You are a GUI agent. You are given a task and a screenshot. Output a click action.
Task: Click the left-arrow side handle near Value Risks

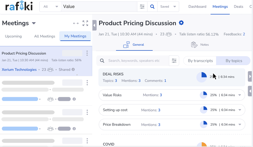(250, 91)
